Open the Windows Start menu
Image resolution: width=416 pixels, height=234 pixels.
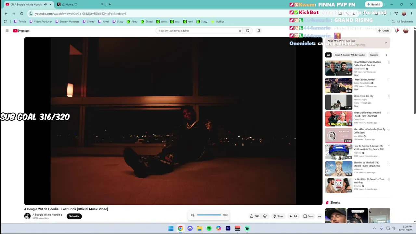tap(171, 228)
